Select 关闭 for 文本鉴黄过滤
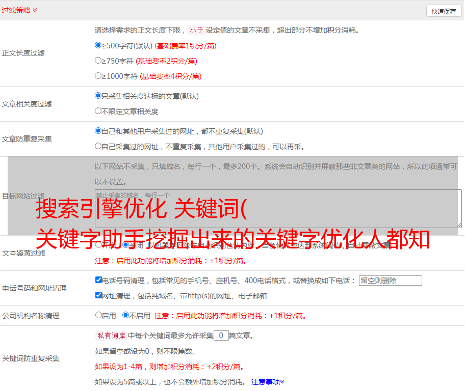 [x=126, y=245]
